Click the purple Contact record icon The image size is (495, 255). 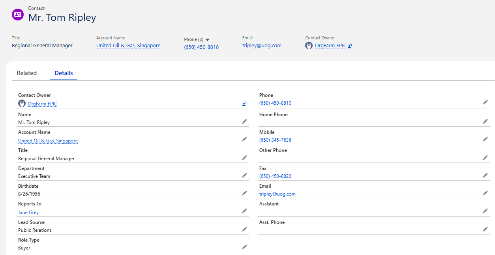pyautogui.click(x=18, y=15)
